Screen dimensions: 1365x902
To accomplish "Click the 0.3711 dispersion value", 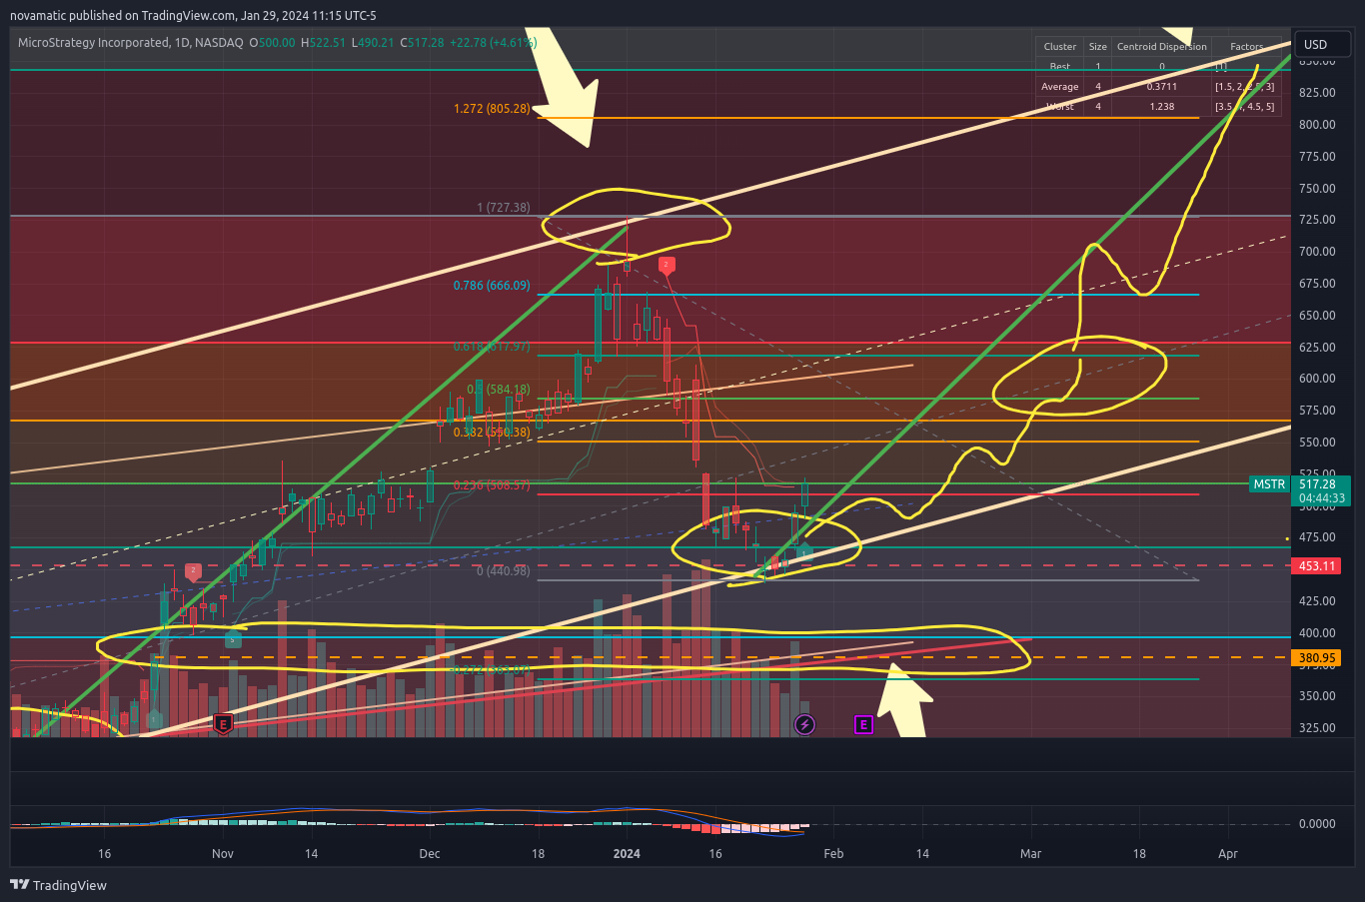I will 1161,87.
